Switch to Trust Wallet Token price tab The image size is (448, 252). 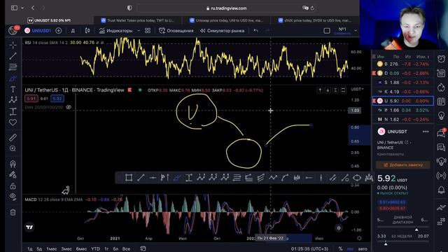[x=137, y=20]
